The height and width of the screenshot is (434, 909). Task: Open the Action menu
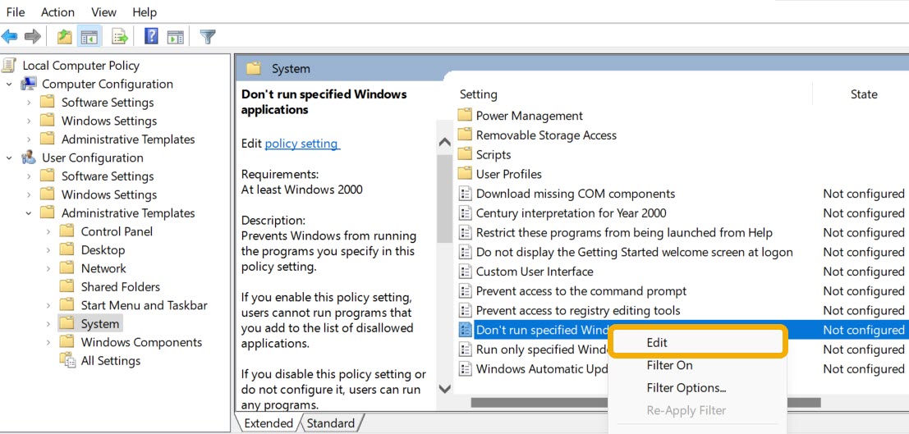[x=58, y=11]
